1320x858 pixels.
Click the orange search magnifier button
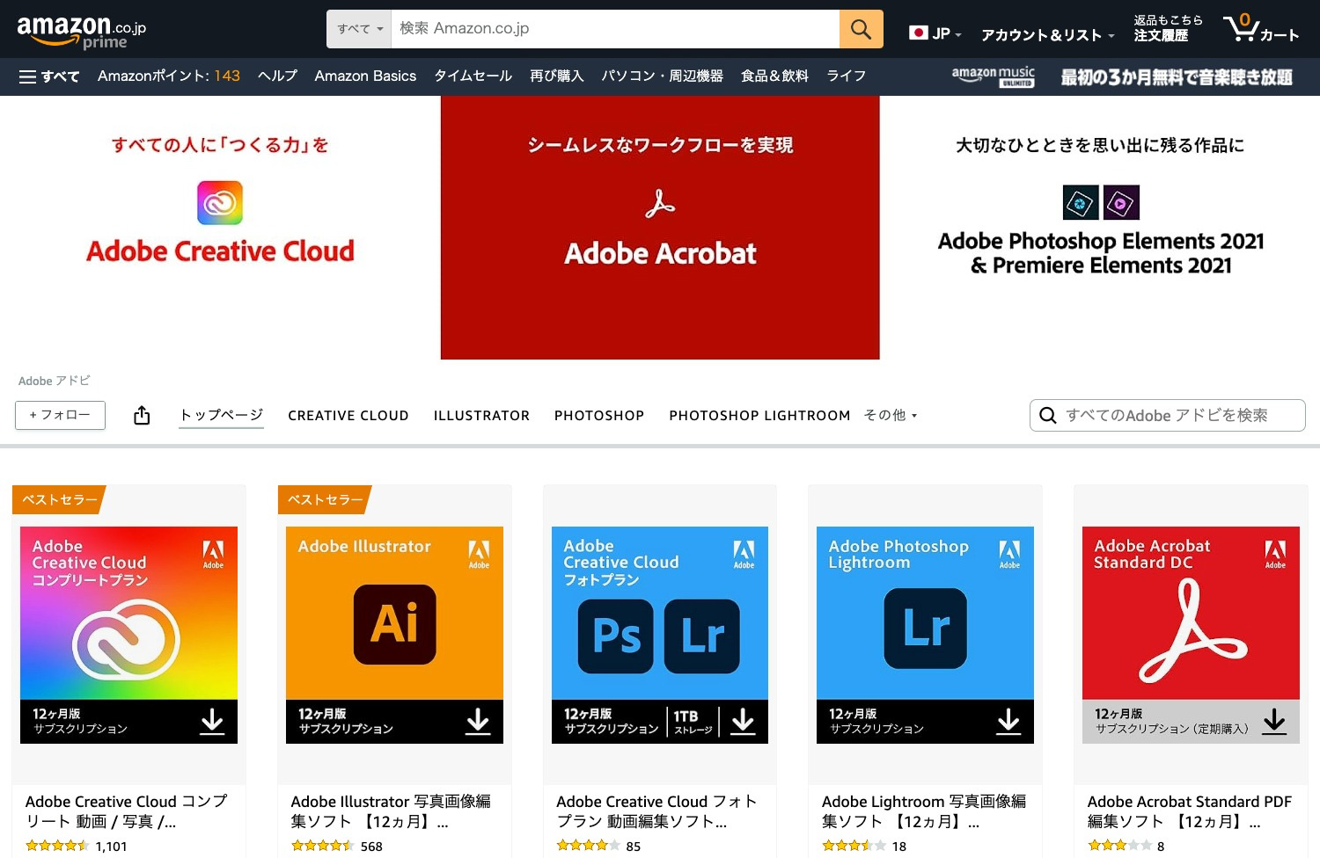click(861, 29)
